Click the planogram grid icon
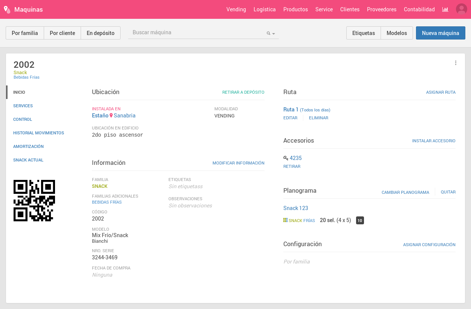This screenshot has width=471, height=309. pyautogui.click(x=285, y=220)
